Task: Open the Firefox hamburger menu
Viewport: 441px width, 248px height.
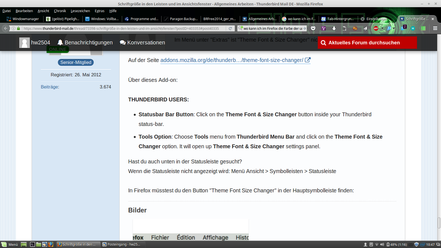Action: coord(435,28)
